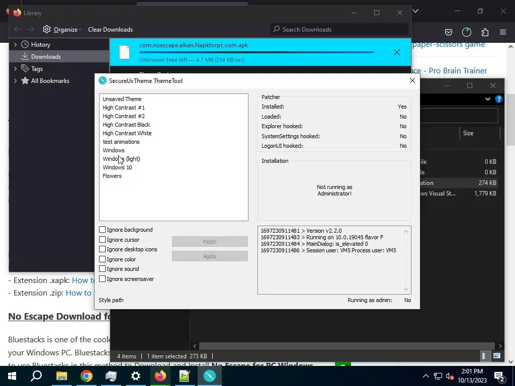Open Firefox Pocket save icon
515x386 pixels.
pos(448,32)
